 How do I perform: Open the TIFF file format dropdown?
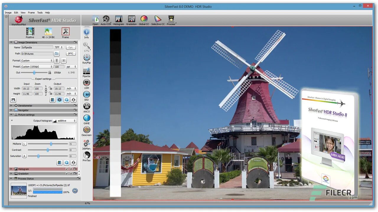58,47
